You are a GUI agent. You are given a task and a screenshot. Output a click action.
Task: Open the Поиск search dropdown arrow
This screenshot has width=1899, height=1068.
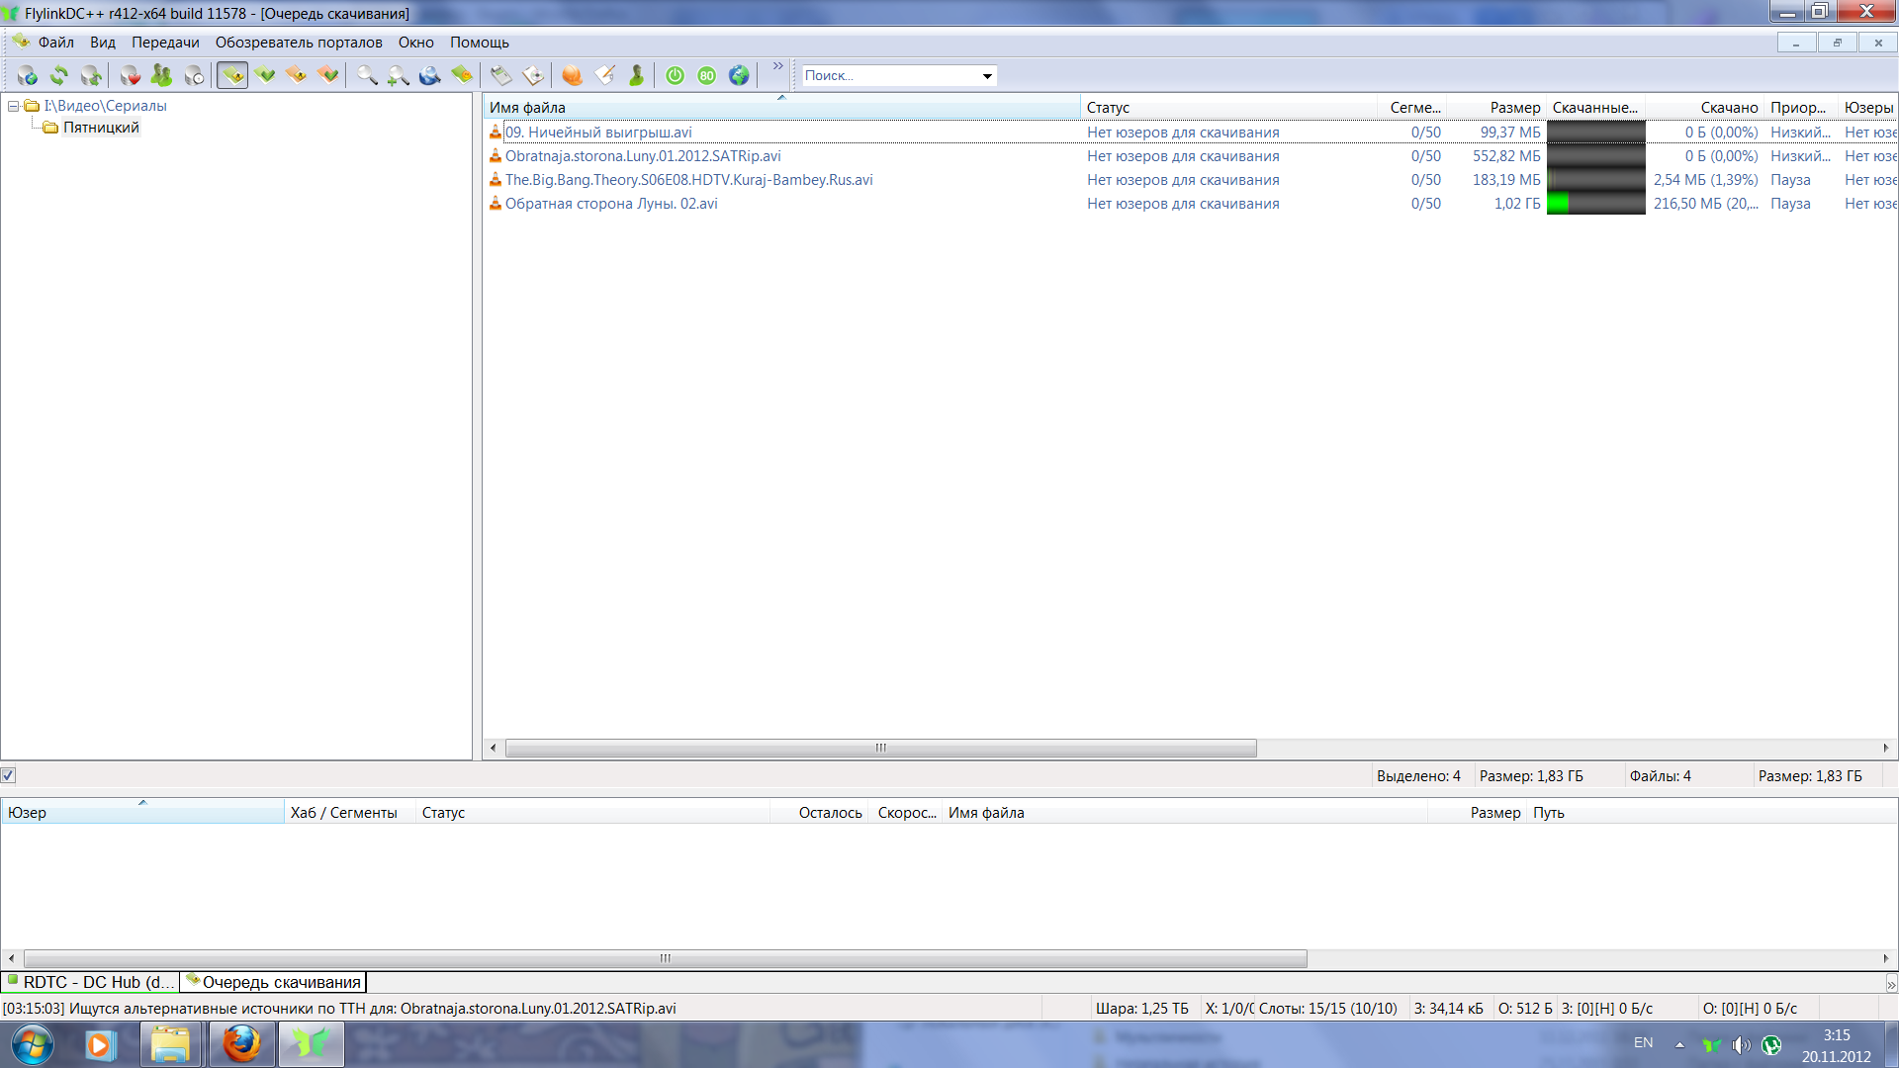(x=986, y=76)
